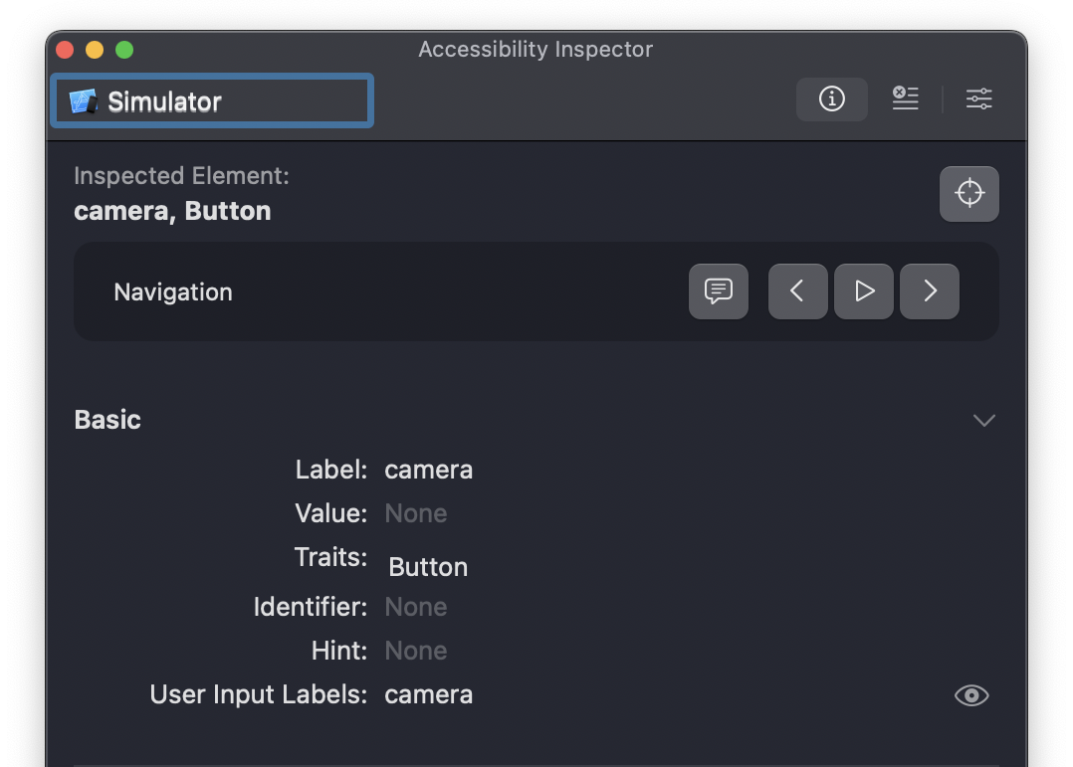Toggle the speech bubble button
Viewport: 1073px width, 767px height.
pos(718,291)
